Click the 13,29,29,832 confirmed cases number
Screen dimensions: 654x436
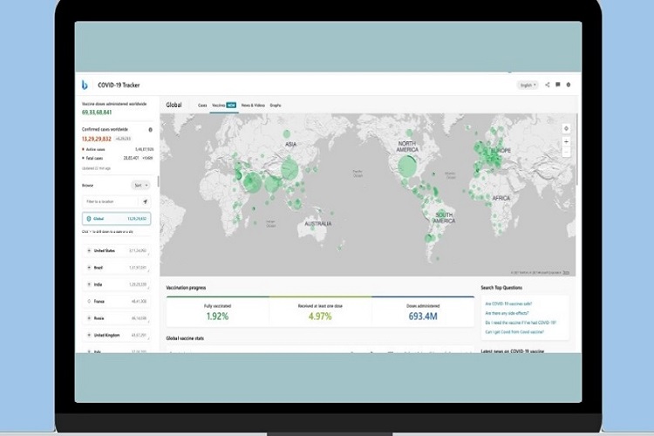96,139
